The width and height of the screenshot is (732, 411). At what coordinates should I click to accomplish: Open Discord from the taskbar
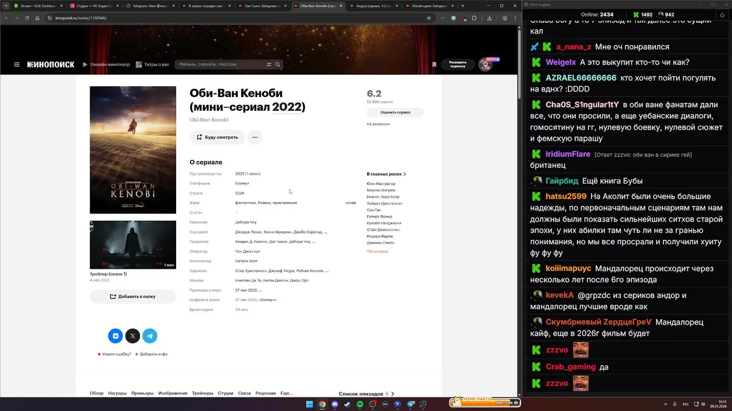coord(335,404)
